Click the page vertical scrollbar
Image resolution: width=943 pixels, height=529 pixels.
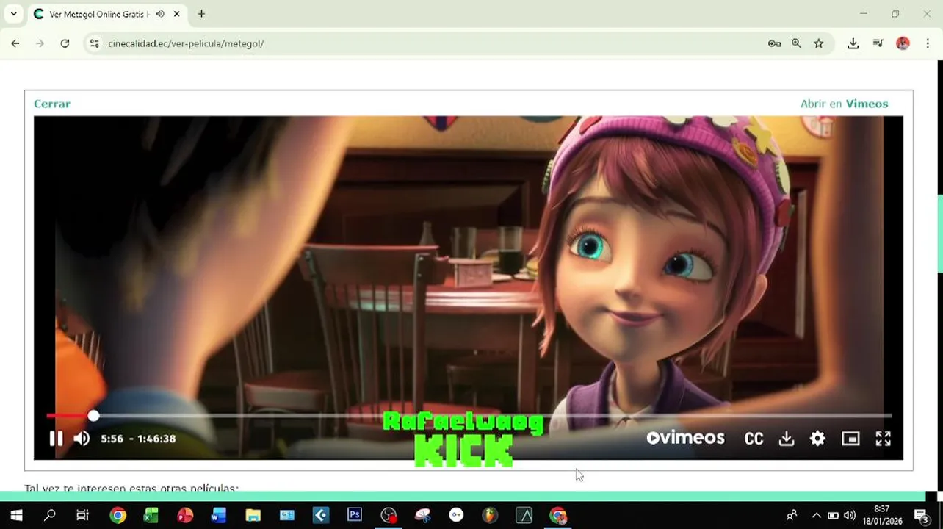click(939, 234)
